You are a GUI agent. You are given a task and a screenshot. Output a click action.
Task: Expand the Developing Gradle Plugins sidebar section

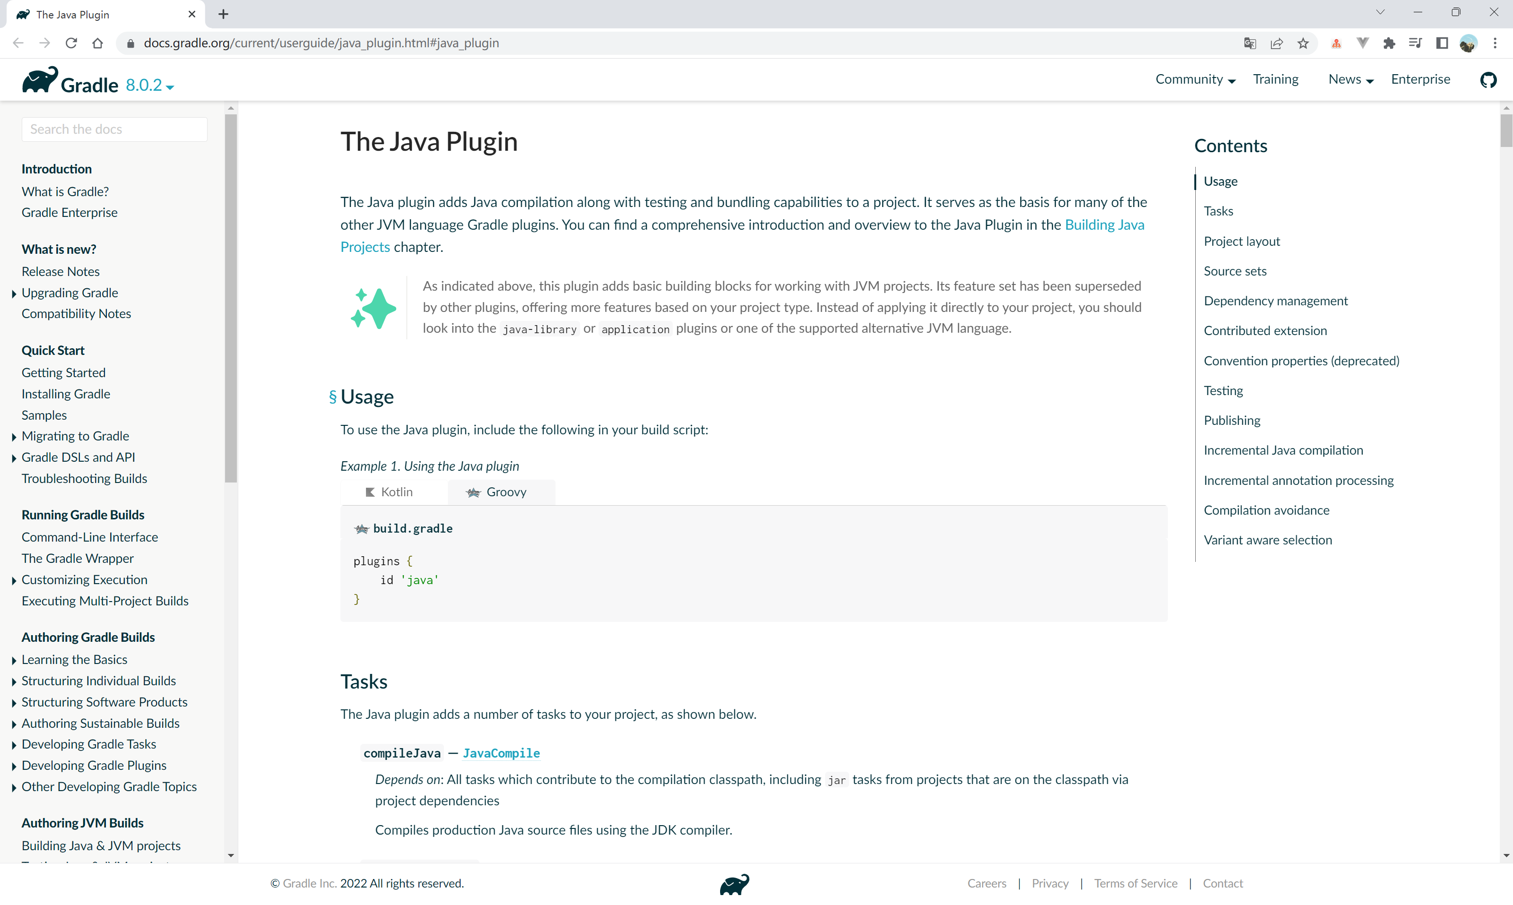point(13,765)
